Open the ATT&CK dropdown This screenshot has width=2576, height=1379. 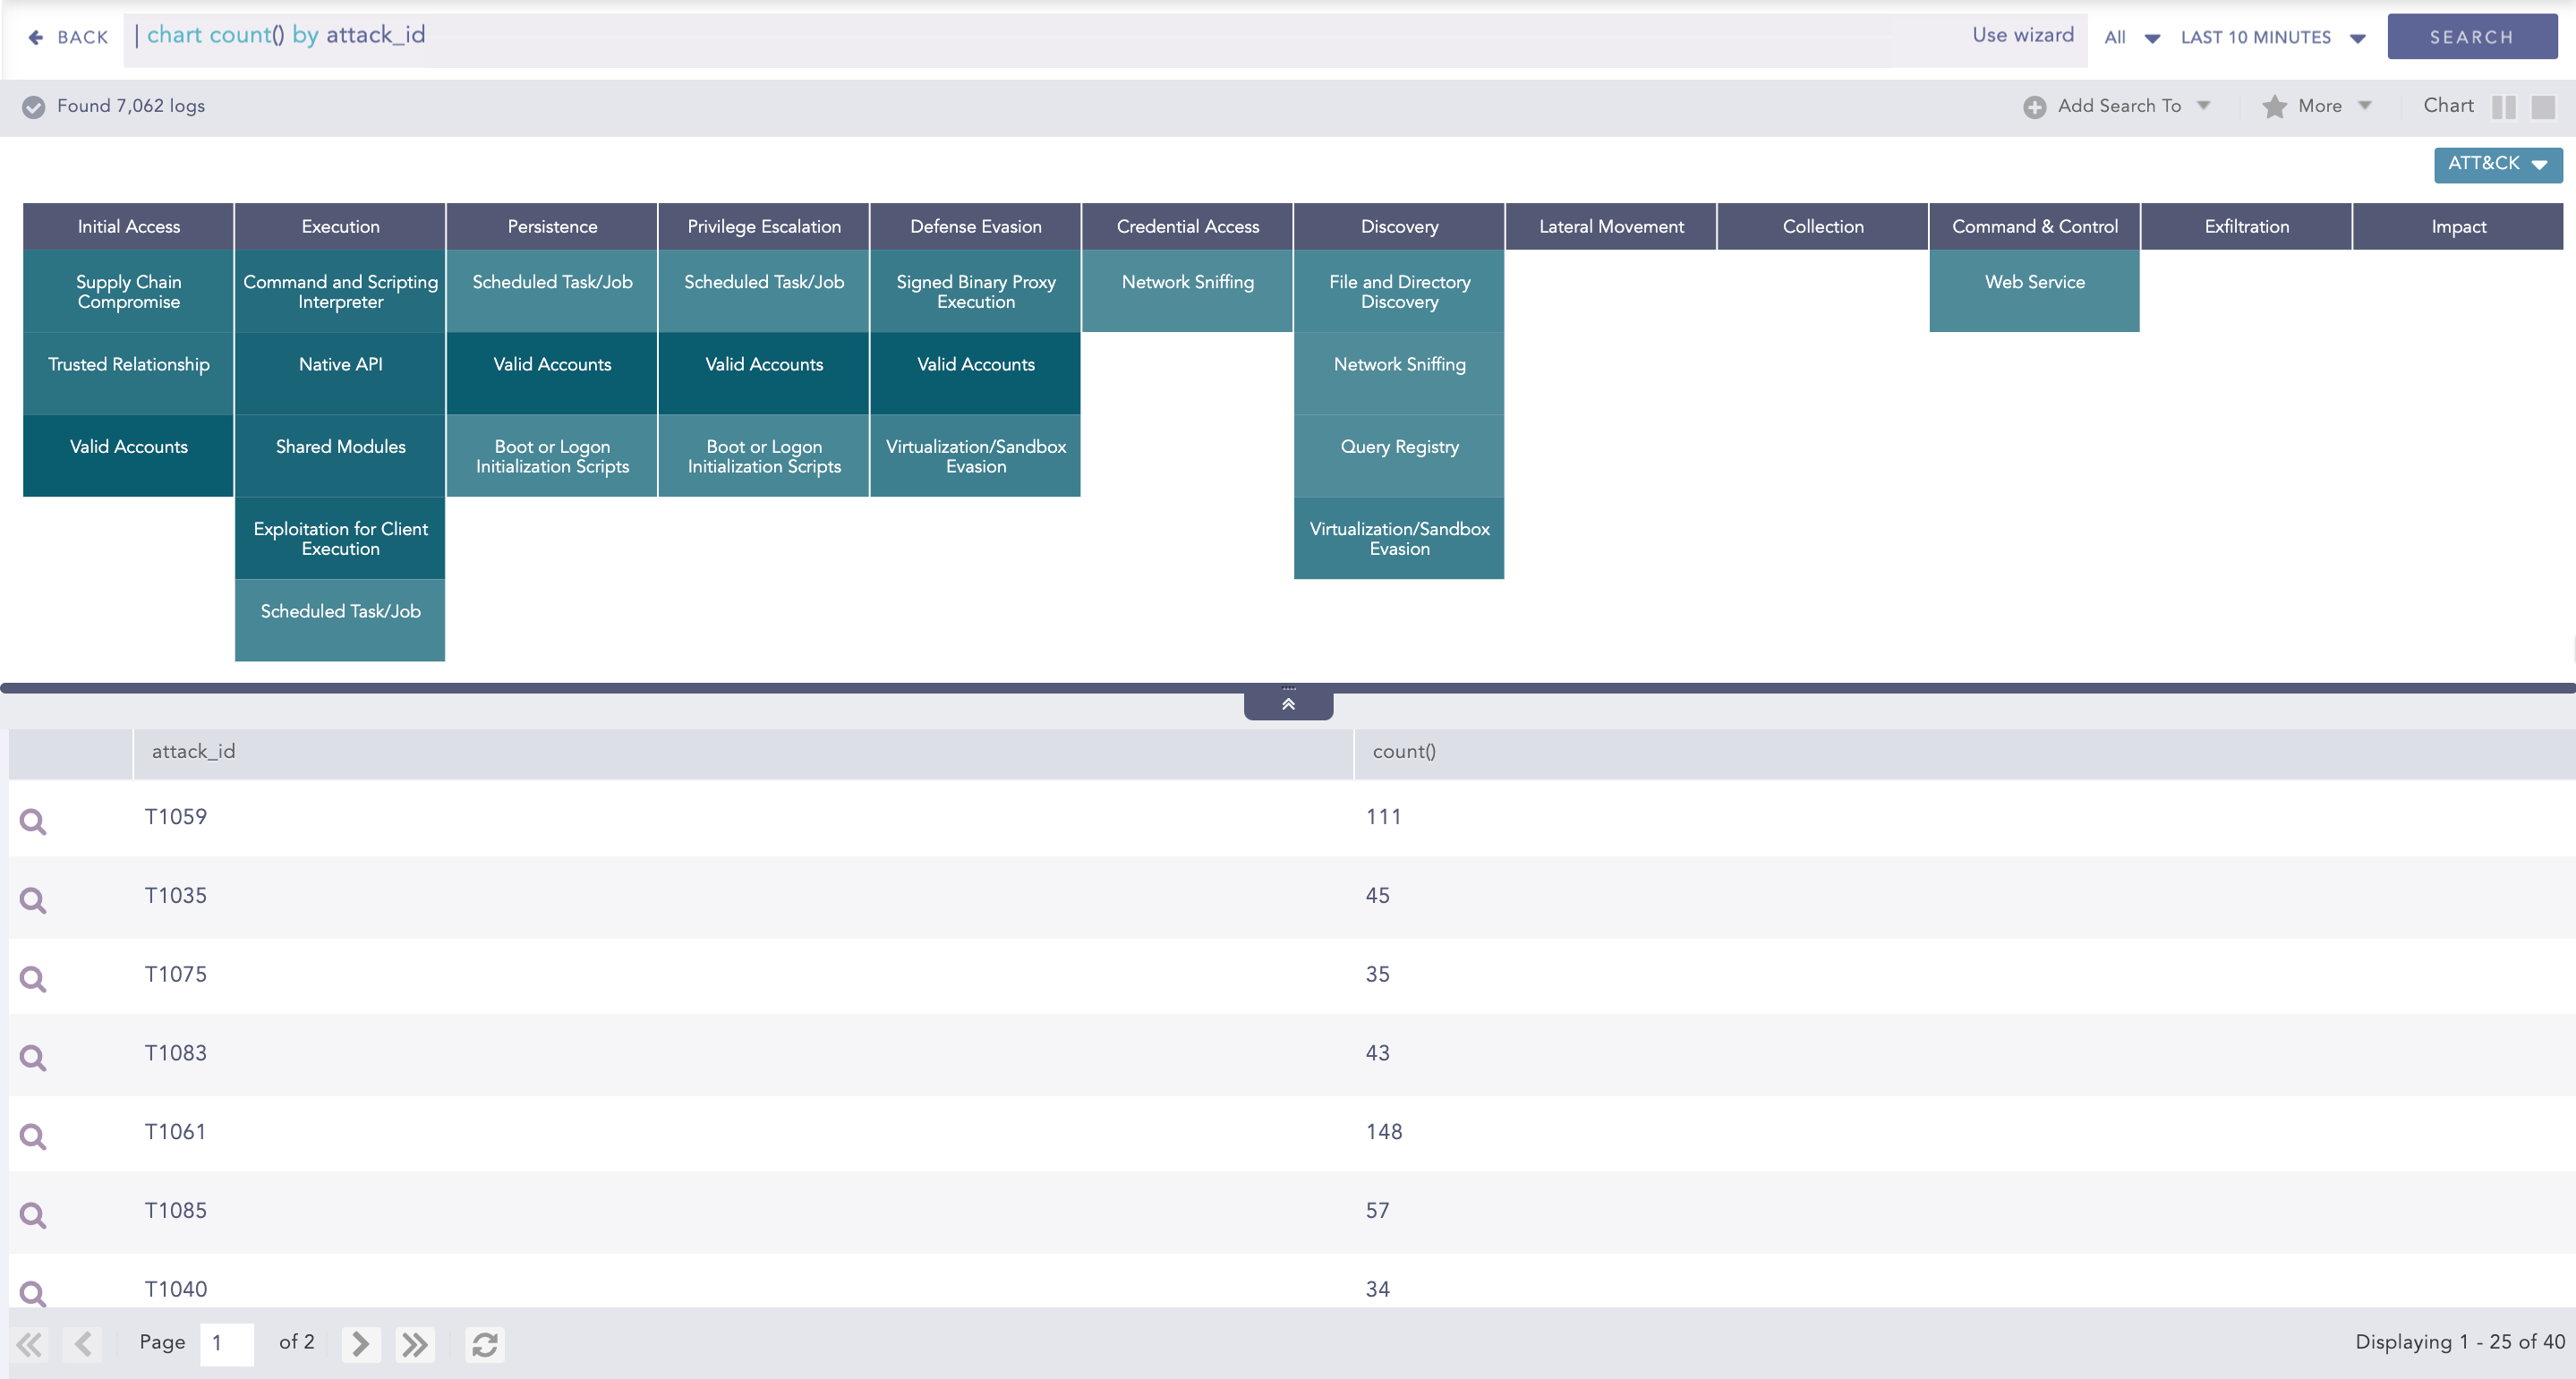[2497, 164]
